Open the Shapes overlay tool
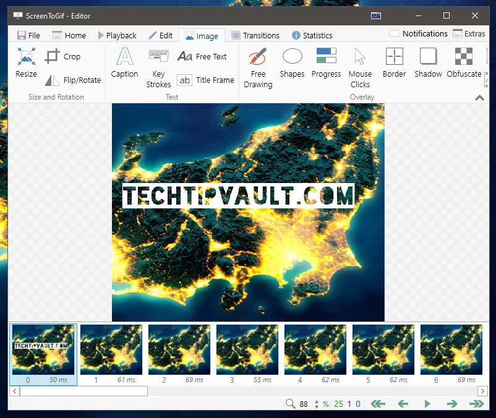Image resolution: width=496 pixels, height=418 pixels. (292, 63)
